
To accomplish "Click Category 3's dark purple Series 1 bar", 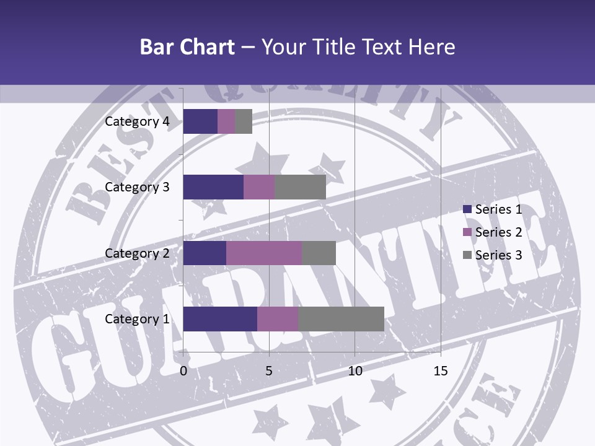I will [213, 187].
